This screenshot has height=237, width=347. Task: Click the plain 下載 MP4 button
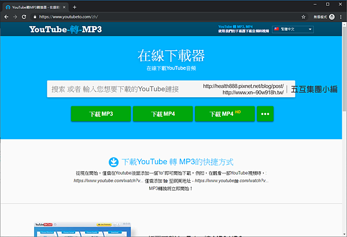[x=163, y=114]
